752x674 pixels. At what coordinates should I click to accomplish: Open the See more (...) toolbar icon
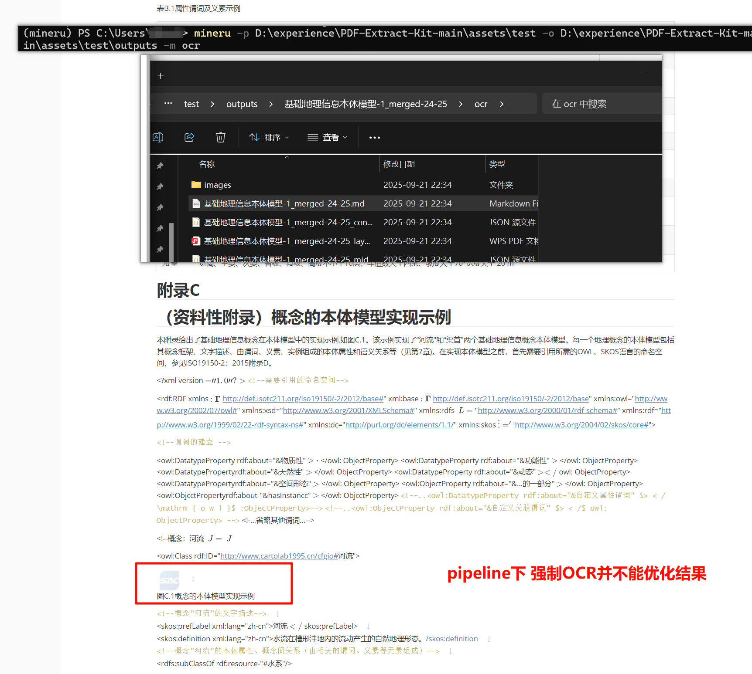click(374, 137)
